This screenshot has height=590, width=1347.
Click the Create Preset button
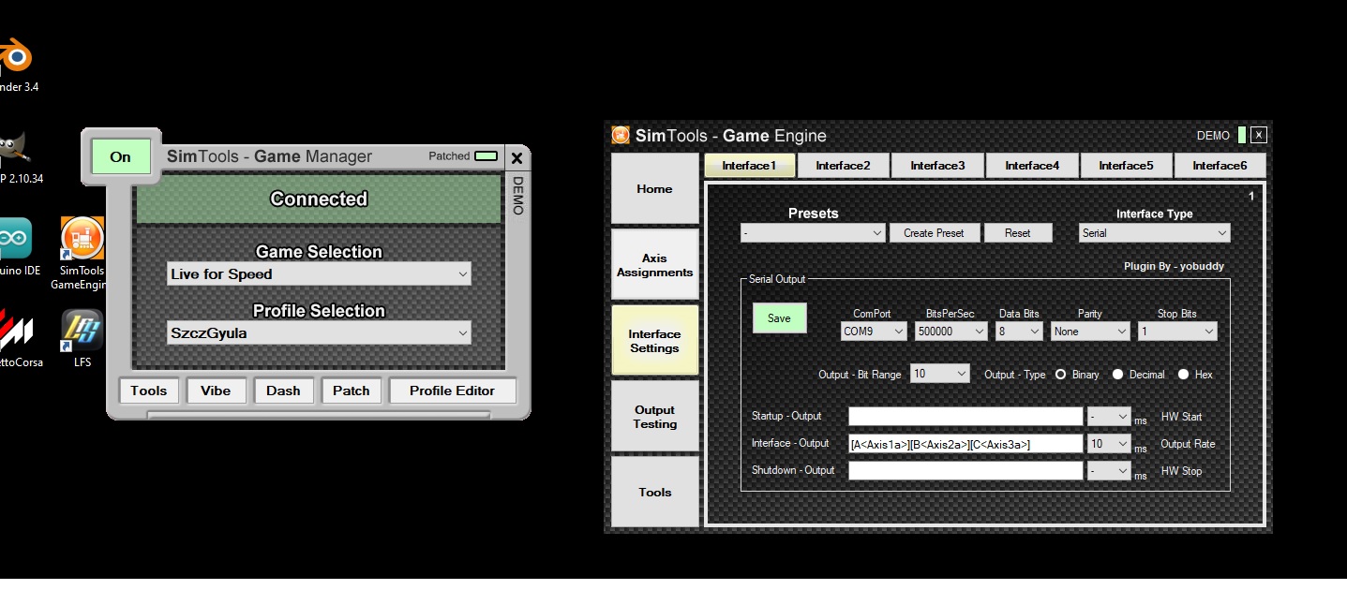pos(934,233)
